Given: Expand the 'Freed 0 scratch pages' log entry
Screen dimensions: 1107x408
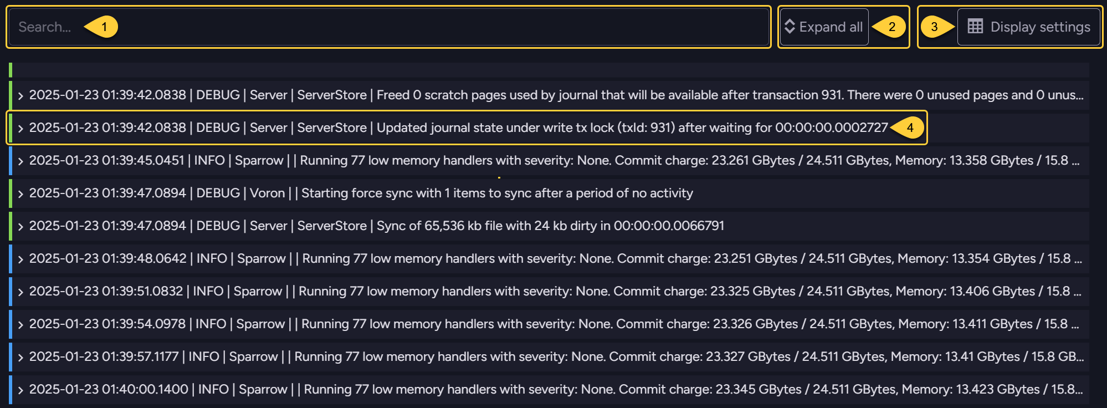Looking at the screenshot, I should 20,95.
